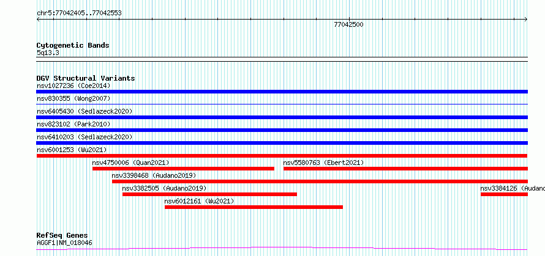The height and width of the screenshot is (256, 545).
Task: Click the nsv4750006 (Quan2021) red bar
Action: click(x=183, y=169)
